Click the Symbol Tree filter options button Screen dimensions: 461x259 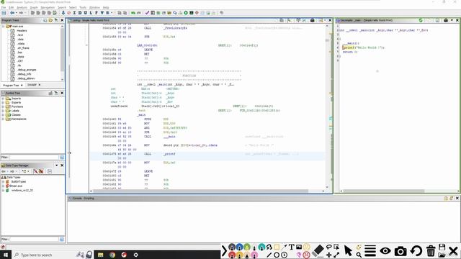coord(62,158)
